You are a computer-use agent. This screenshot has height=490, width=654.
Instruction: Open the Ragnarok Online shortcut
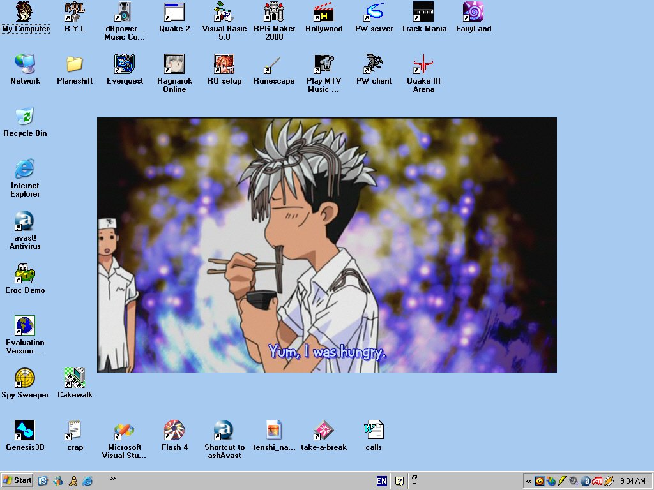(174, 65)
